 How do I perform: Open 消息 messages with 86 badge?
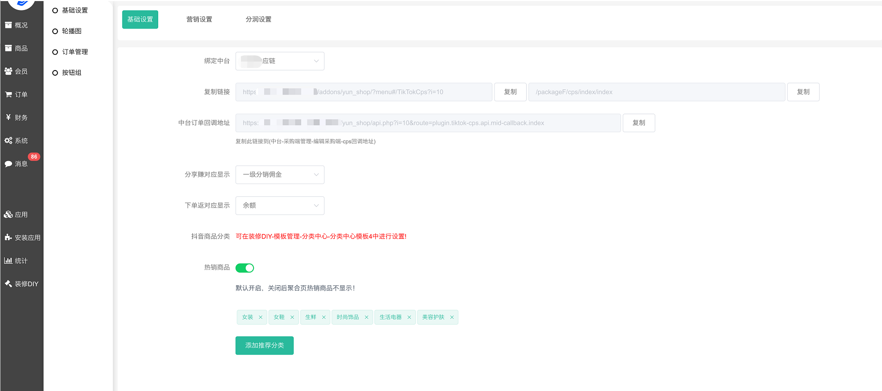[16, 164]
